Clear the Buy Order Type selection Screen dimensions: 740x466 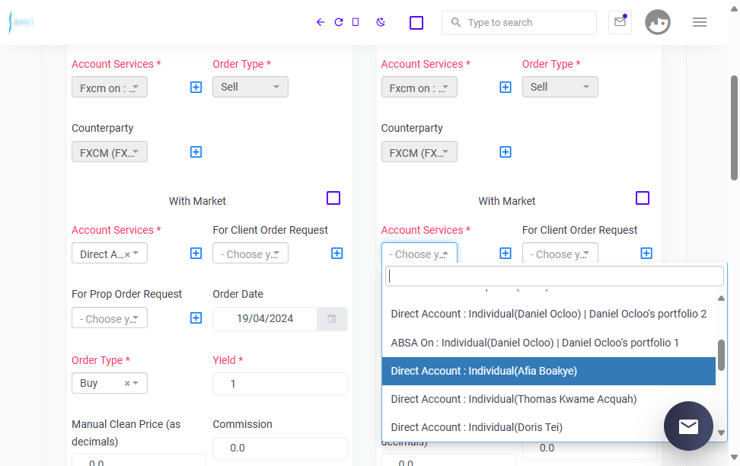coord(127,383)
